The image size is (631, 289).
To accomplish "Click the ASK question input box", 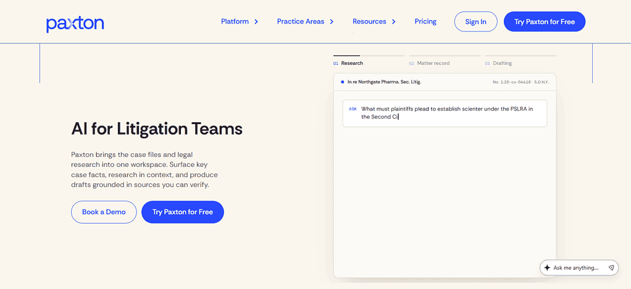I will click(x=445, y=113).
